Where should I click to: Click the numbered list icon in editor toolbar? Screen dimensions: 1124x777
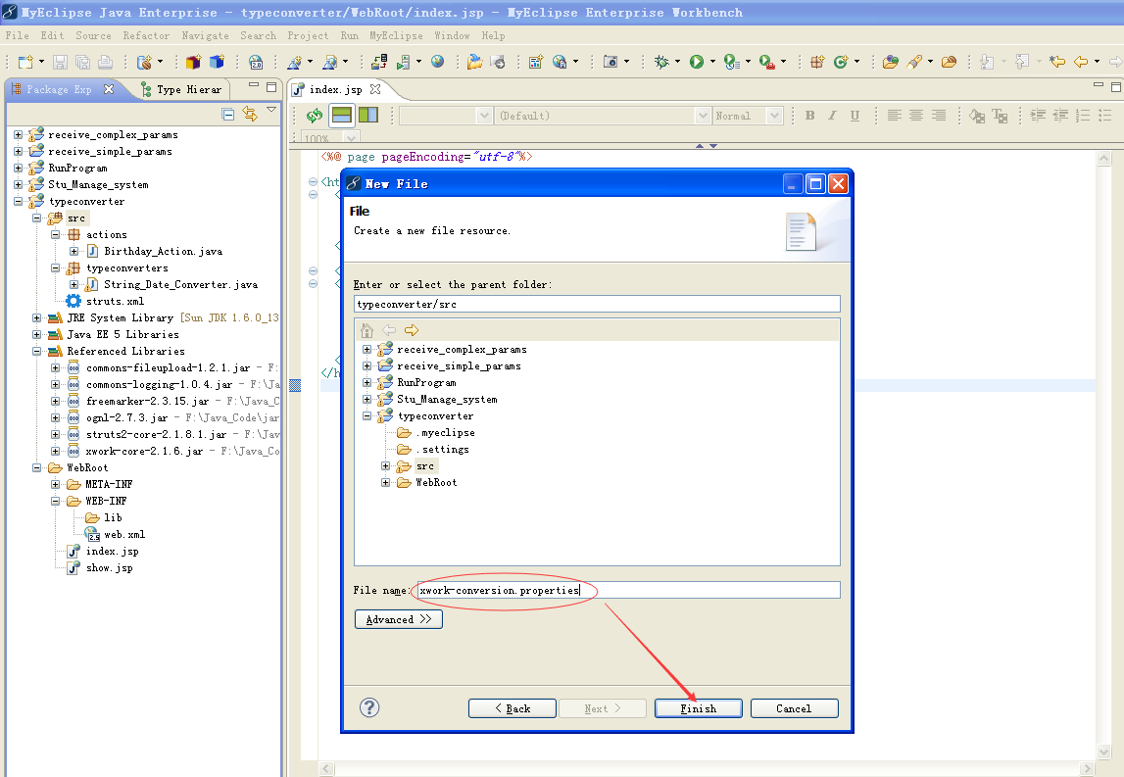click(x=1083, y=116)
